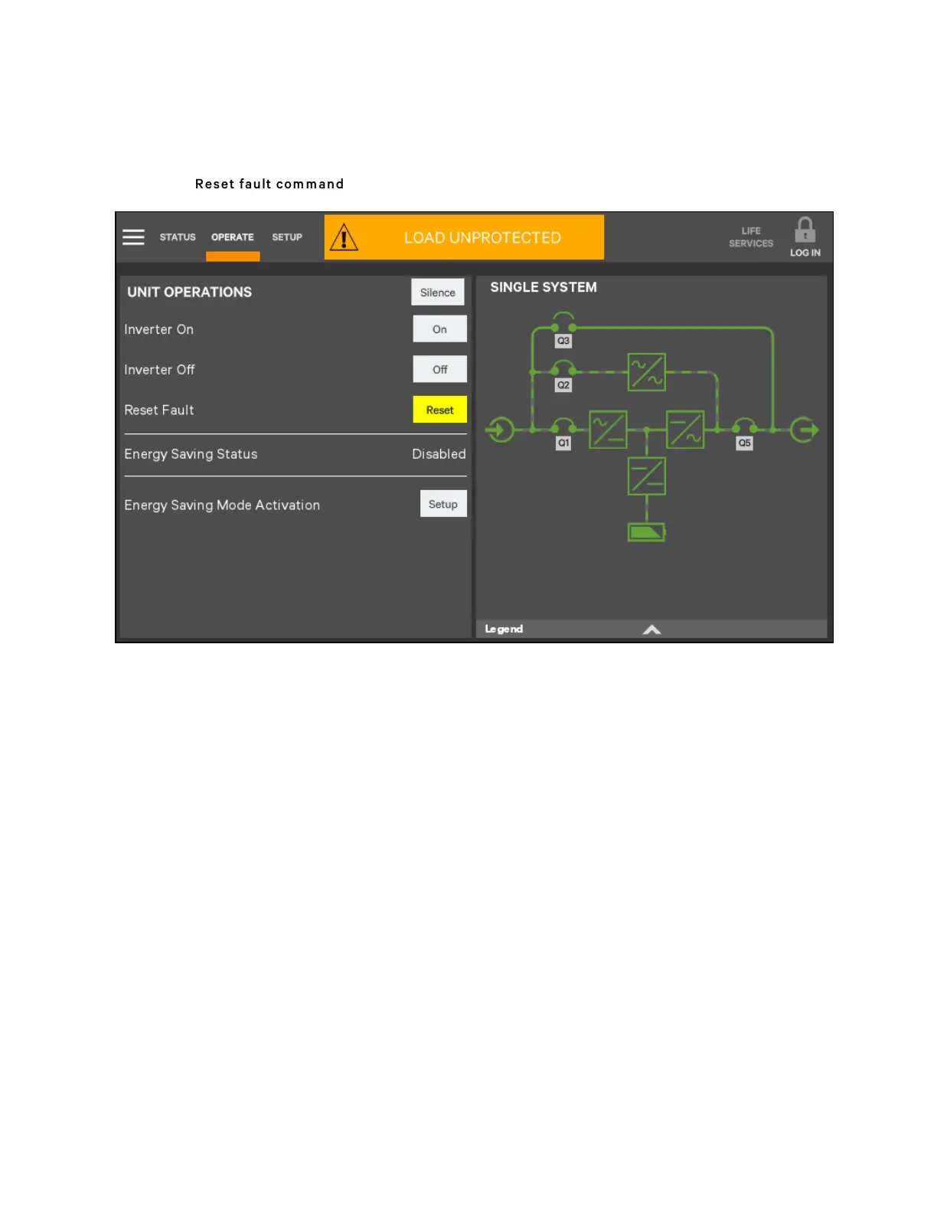Click the Energy Saving Status label

tap(191, 454)
